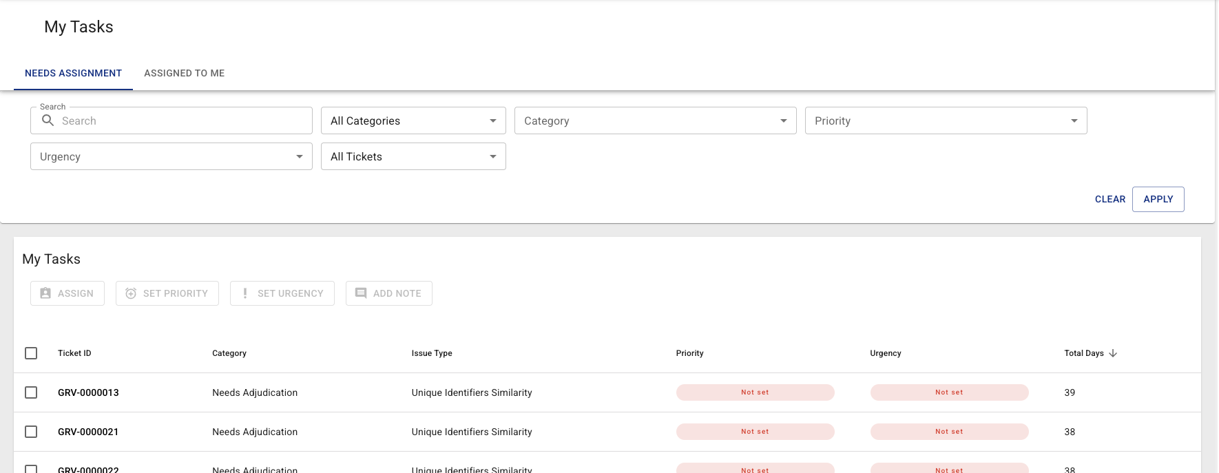Check the box for GRV-0000022
This screenshot has height=473, width=1219.
point(31,469)
